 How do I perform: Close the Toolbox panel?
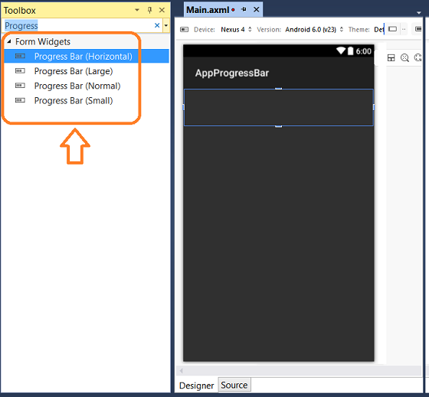[162, 10]
